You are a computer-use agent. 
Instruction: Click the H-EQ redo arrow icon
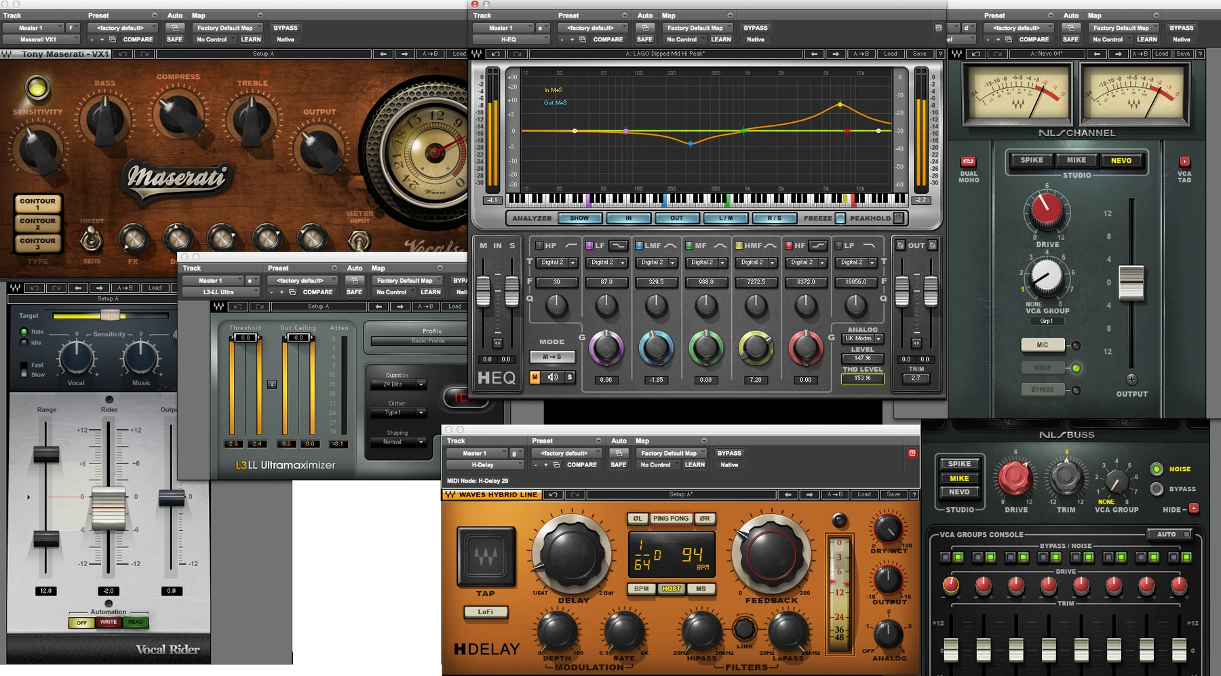(x=518, y=54)
